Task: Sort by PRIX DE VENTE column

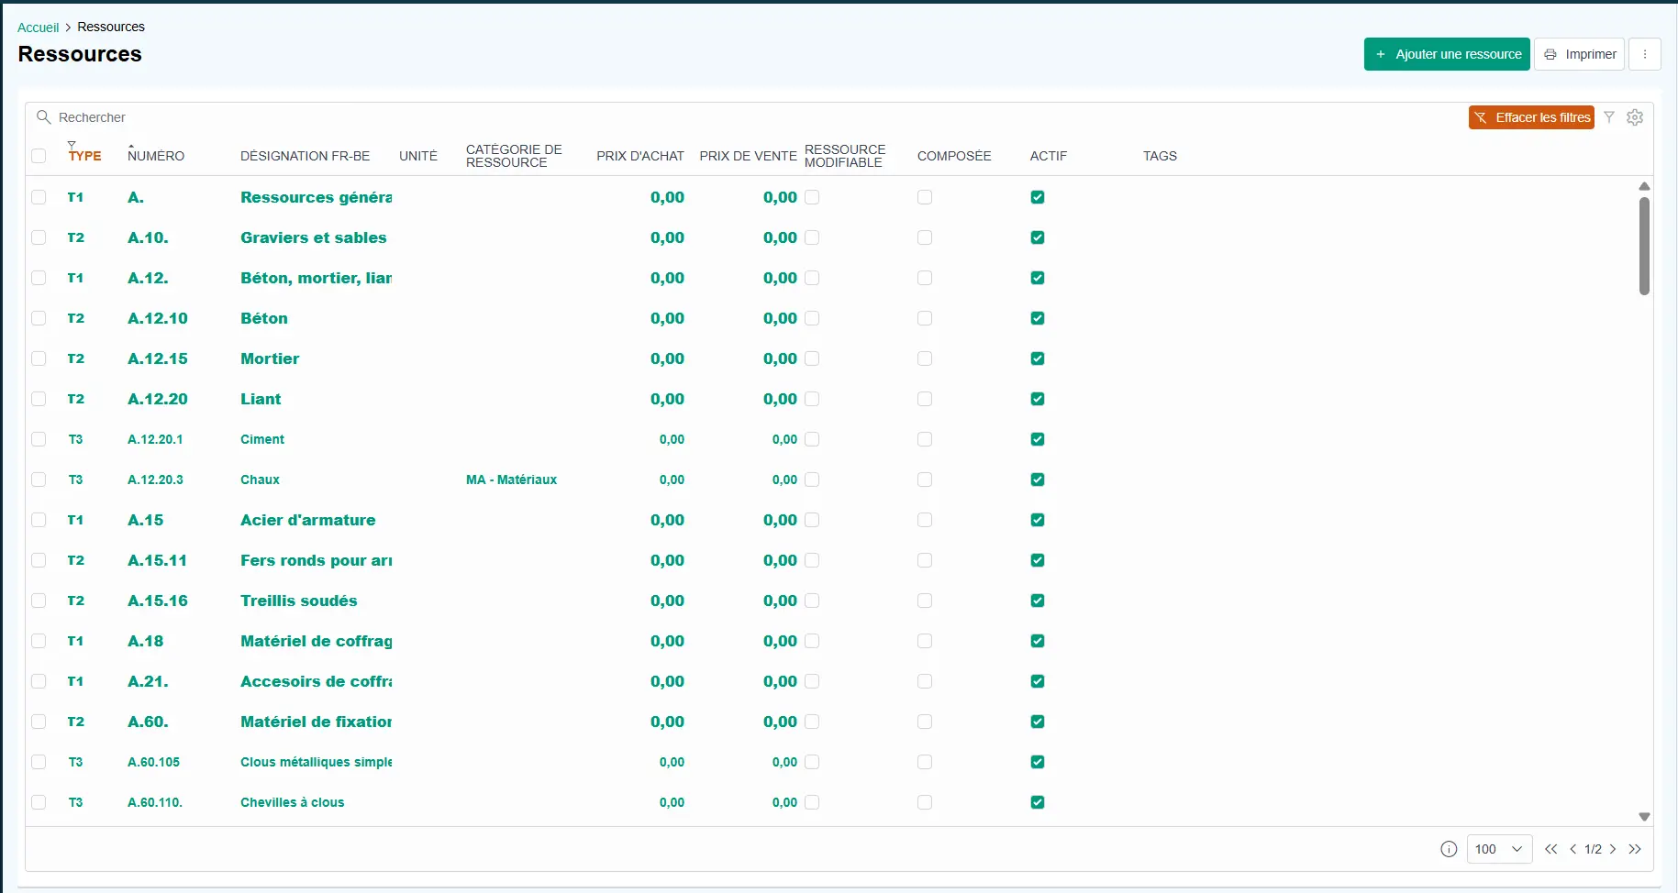Action: [x=748, y=156]
